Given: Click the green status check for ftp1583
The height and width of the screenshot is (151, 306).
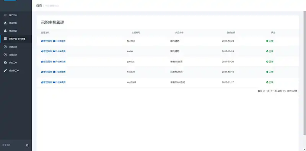Looking at the screenshot, I should (x=267, y=41).
